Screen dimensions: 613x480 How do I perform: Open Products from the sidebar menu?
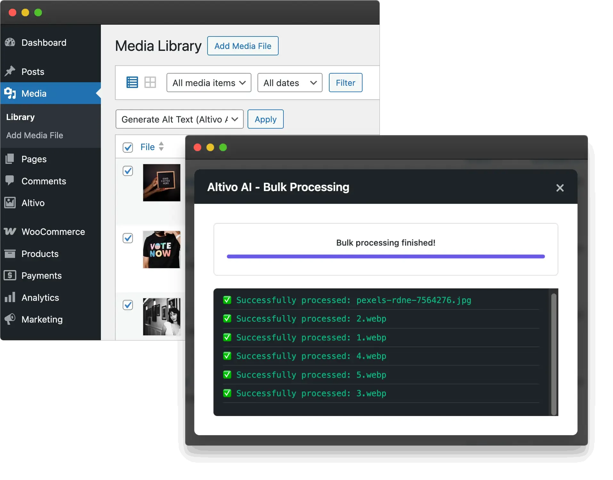(x=51, y=254)
